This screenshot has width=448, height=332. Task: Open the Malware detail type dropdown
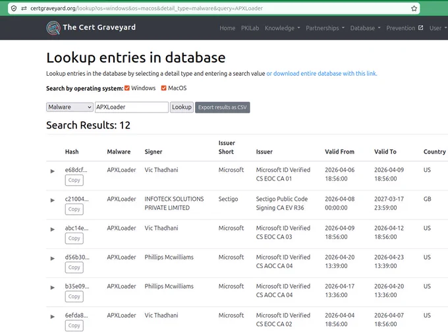[70, 107]
